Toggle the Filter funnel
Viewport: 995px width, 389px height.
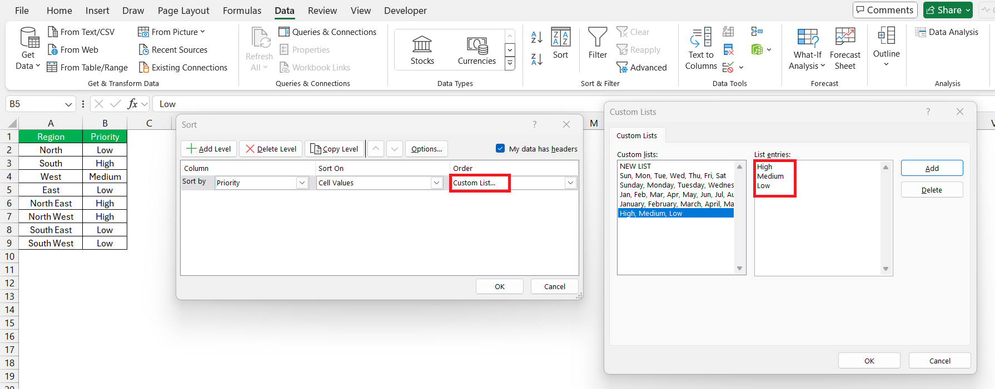click(x=598, y=43)
